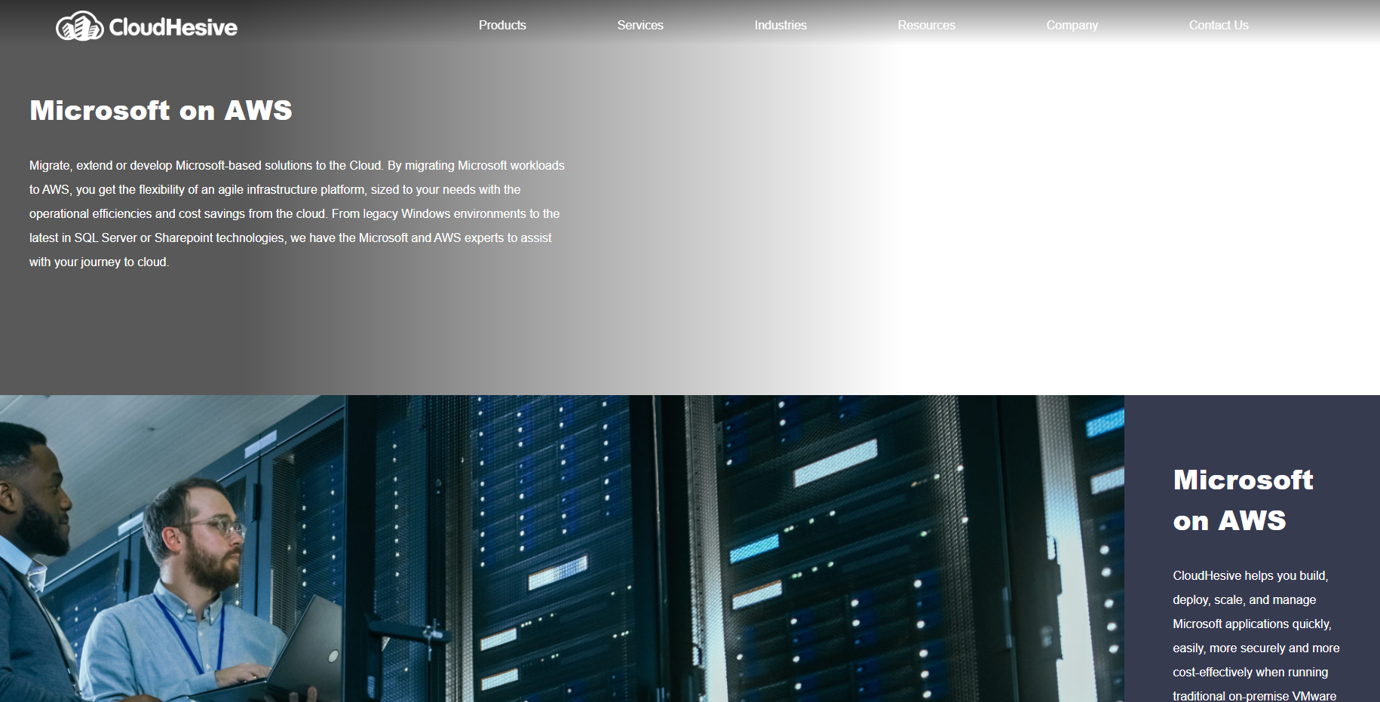
Task: Select the hero paragraph about migrating Microsoft workloads
Action: (296, 213)
